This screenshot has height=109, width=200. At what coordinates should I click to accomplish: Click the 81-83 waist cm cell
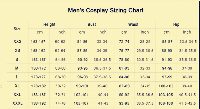tap(124, 68)
